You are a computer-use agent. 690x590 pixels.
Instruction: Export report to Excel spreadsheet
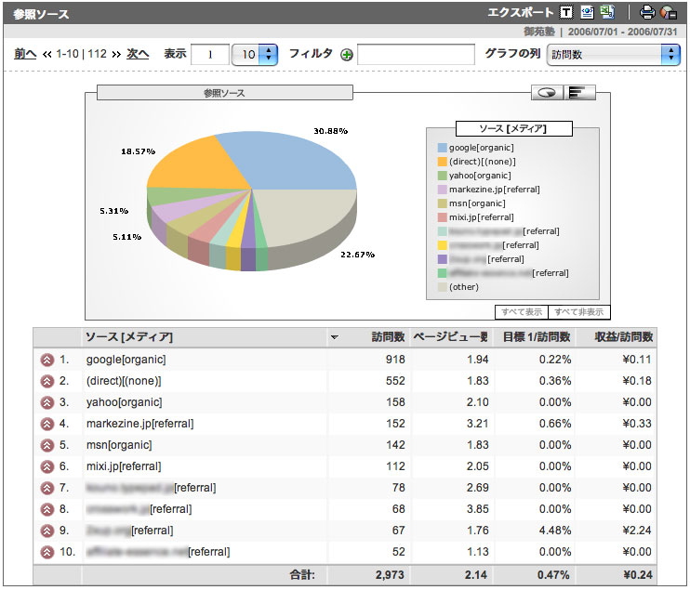click(x=606, y=12)
